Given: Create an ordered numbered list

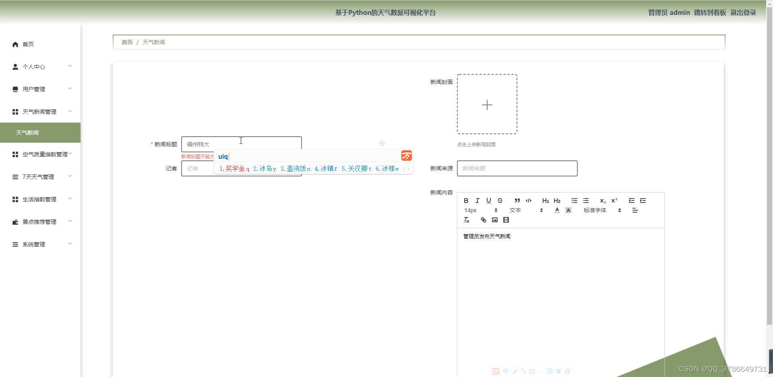Looking at the screenshot, I should coord(574,201).
